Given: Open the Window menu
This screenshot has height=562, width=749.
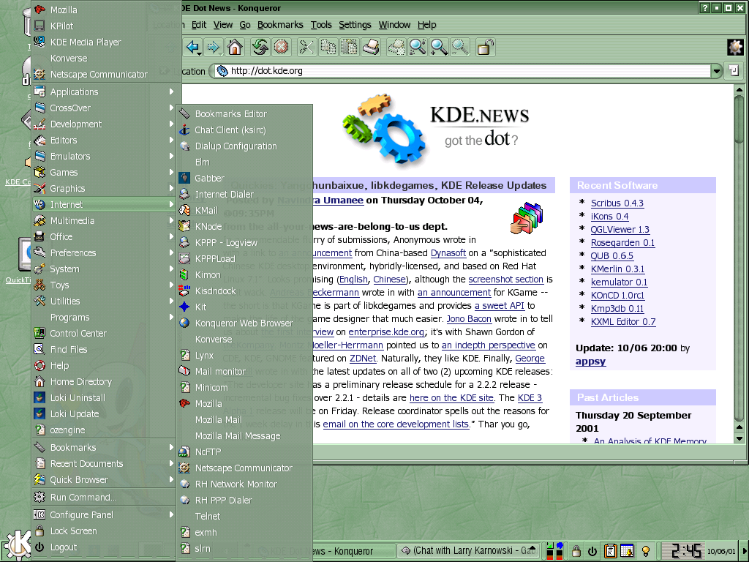Looking at the screenshot, I should tap(394, 25).
